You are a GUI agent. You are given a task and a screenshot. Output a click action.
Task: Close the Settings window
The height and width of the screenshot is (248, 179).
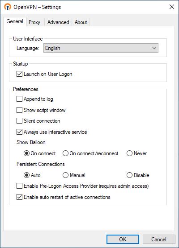(x=172, y=7)
